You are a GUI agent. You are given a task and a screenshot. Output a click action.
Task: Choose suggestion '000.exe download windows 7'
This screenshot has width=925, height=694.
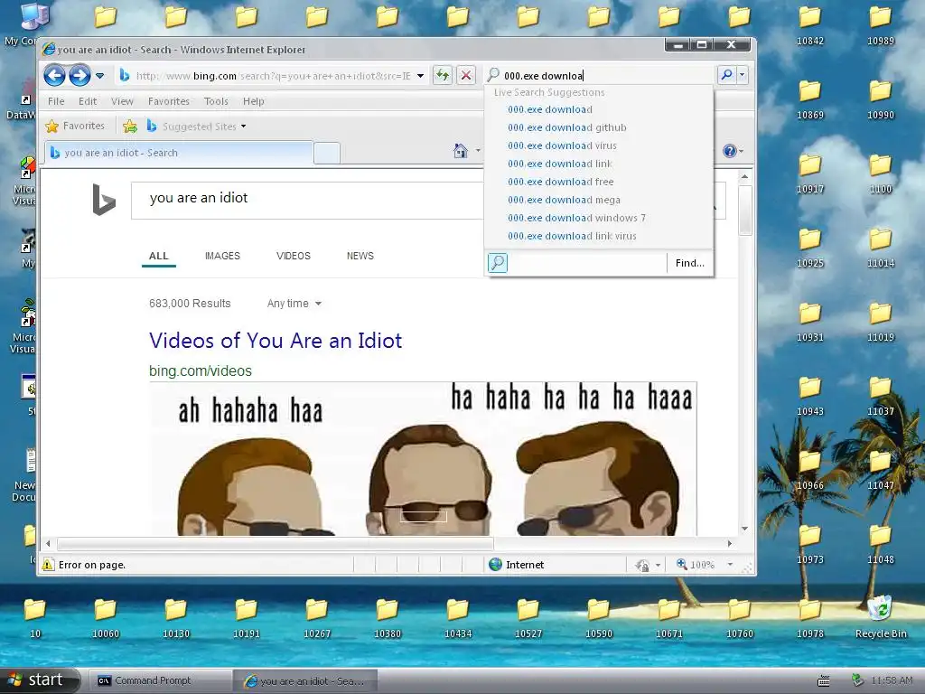[x=576, y=218]
